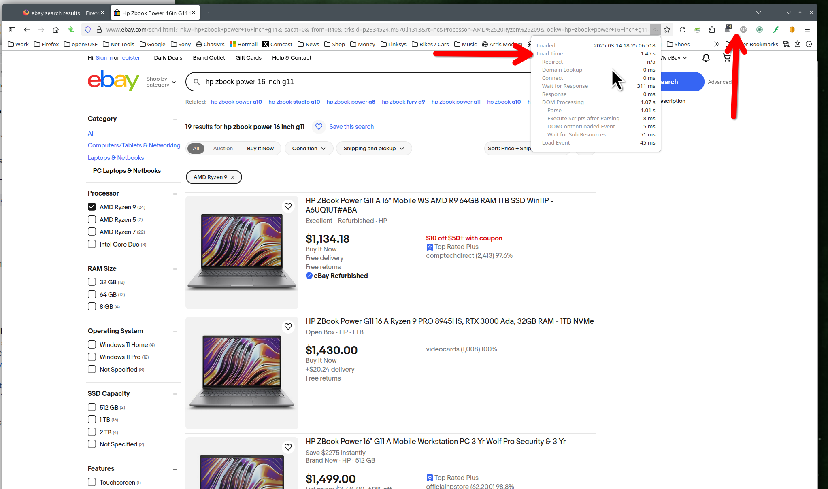Open the Adblock Plus (ABP) extension
The image size is (828, 489).
point(743,30)
